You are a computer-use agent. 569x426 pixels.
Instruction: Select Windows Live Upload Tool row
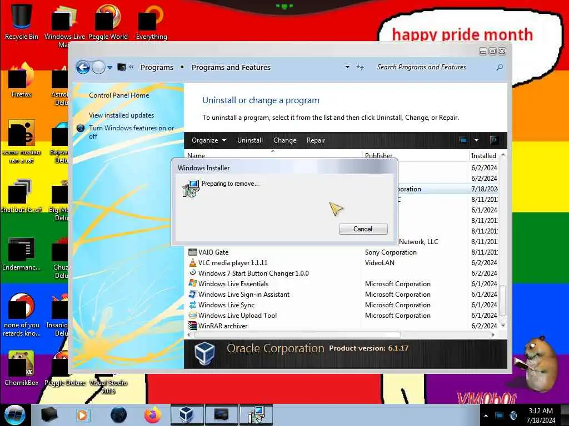coord(341,315)
